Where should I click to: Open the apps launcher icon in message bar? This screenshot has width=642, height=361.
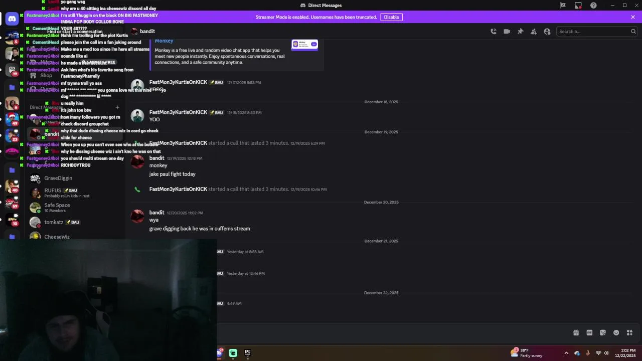tap(629, 332)
